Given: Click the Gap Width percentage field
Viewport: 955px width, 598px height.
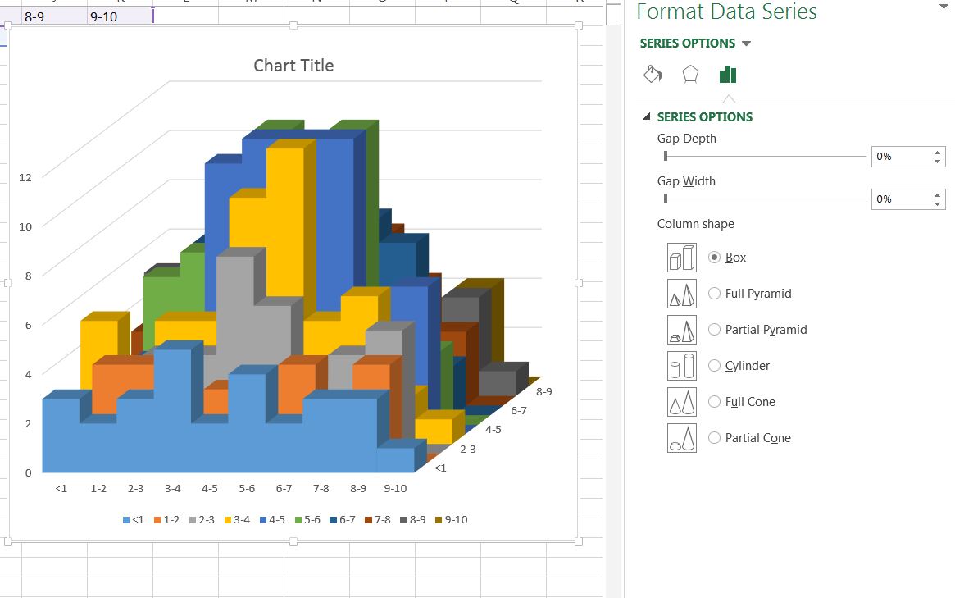Looking at the screenshot, I should coord(902,199).
